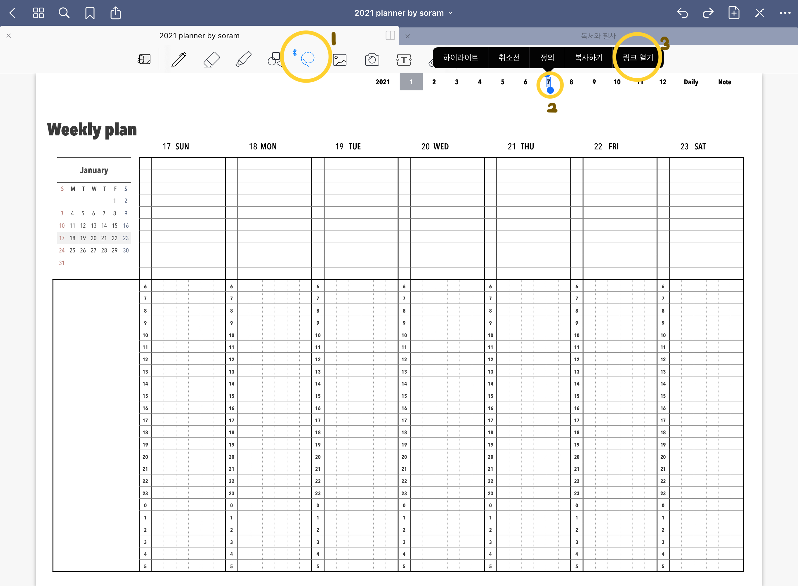The width and height of the screenshot is (798, 586).
Task: Tap the Undo arrow
Action: (x=682, y=13)
